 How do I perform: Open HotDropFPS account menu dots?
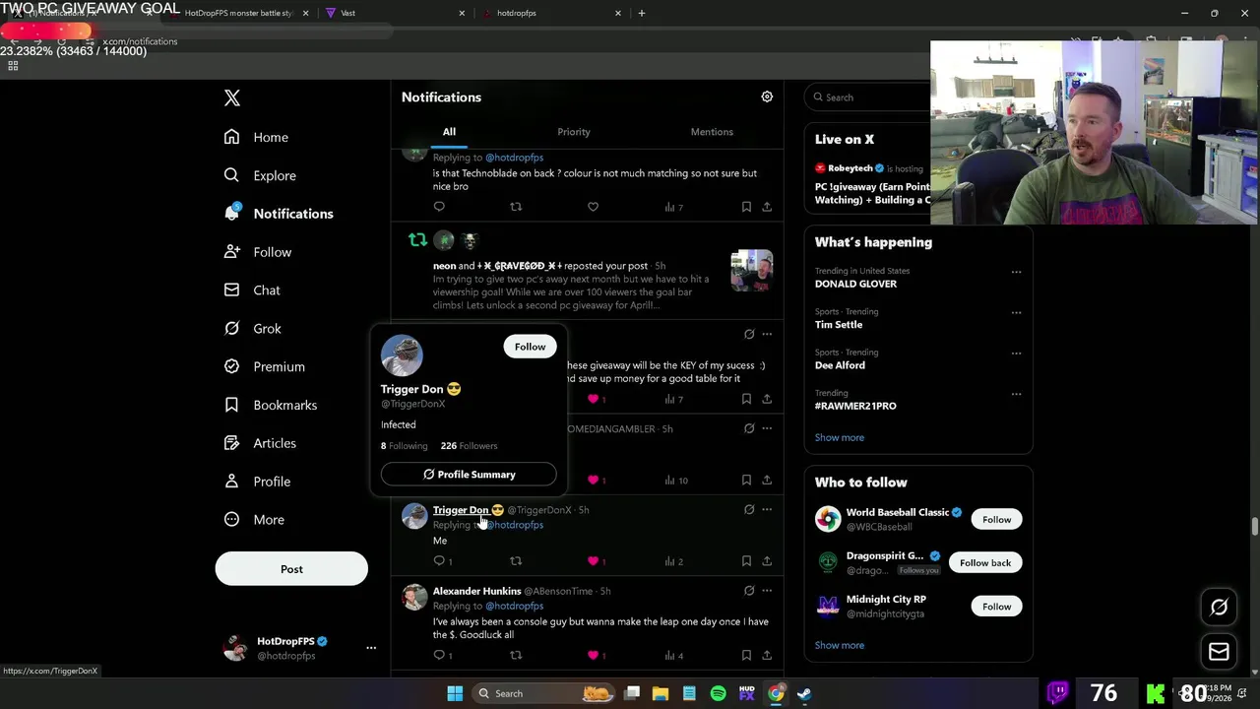point(371,648)
